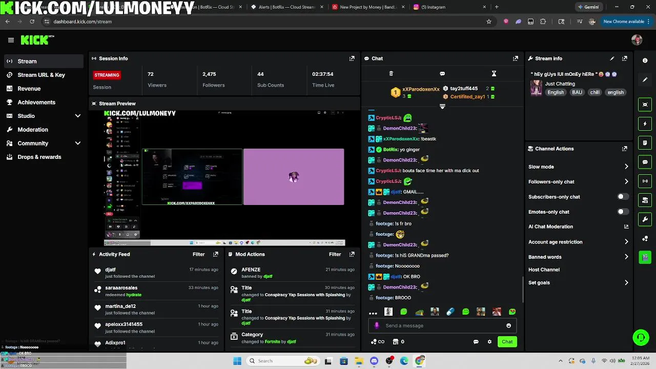Click the speech bubble icon in chat header

click(x=442, y=74)
